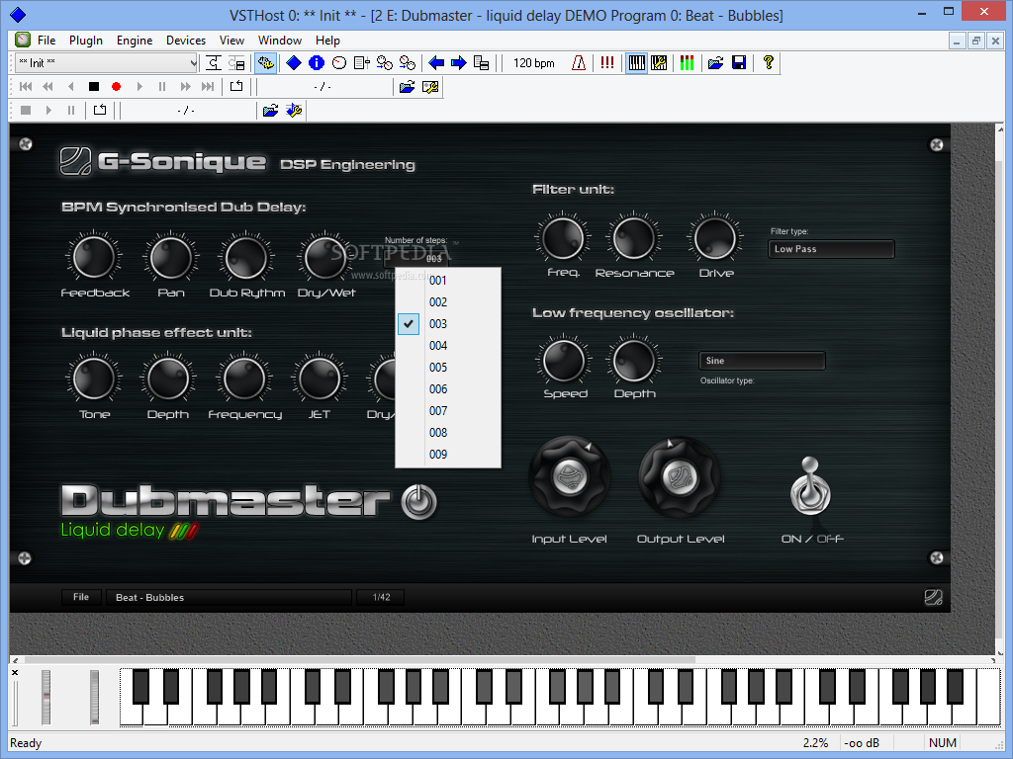Screen dimensions: 1013x759
Task: Flip the ON / OFF lever switch
Action: [x=810, y=487]
